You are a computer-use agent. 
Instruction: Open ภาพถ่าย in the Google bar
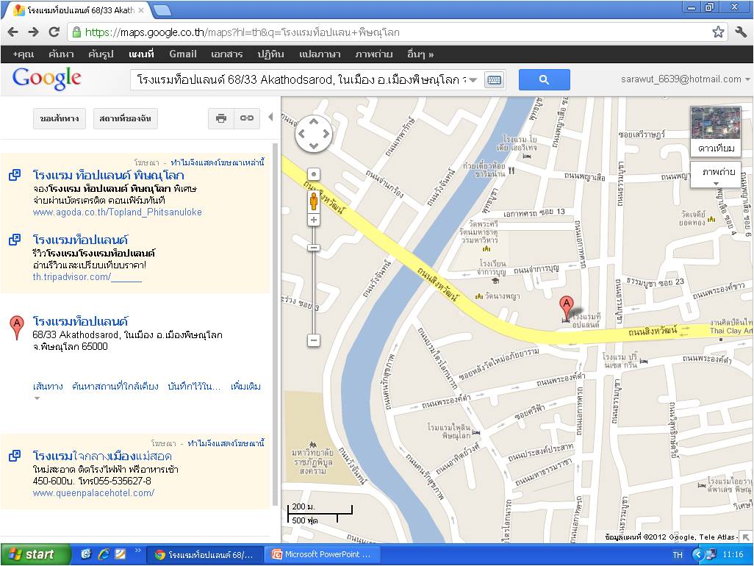pos(373,54)
